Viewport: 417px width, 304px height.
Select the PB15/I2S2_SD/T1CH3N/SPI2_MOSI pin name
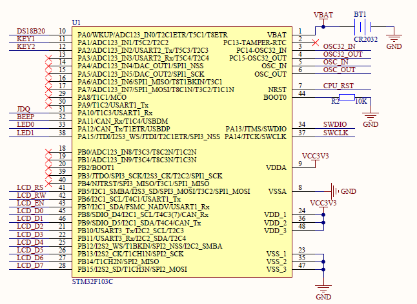tap(132, 269)
